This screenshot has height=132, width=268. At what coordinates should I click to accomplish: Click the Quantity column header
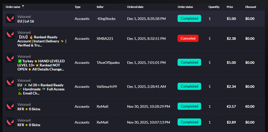pos(214,7)
